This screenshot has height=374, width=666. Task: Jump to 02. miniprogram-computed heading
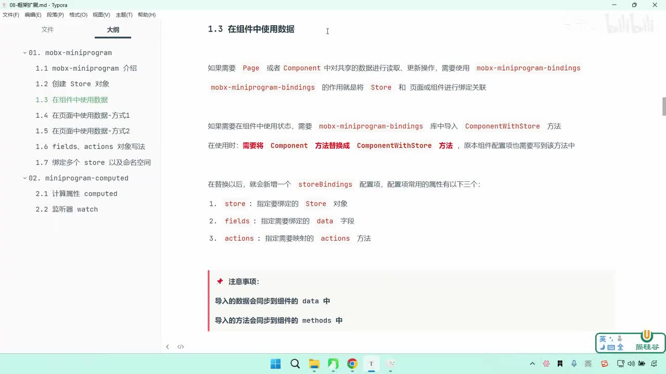[x=79, y=178]
